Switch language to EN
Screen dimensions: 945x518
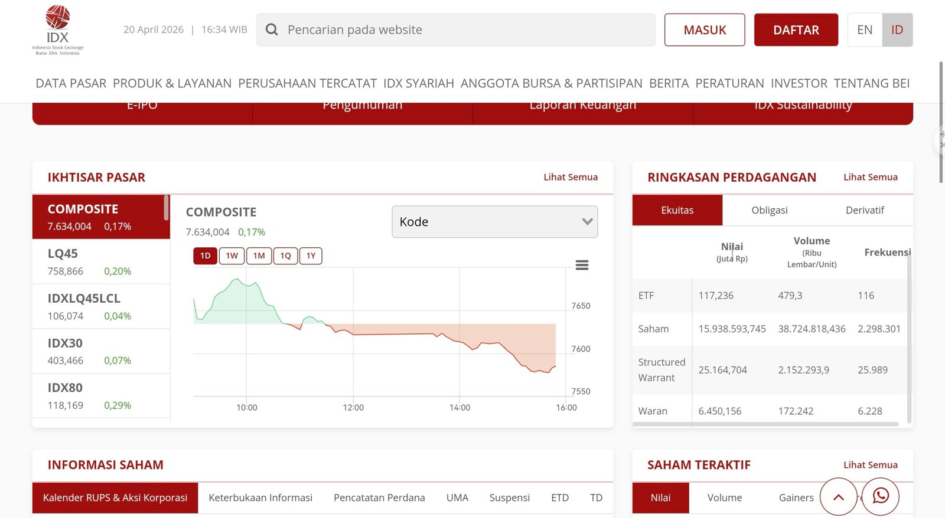point(865,30)
